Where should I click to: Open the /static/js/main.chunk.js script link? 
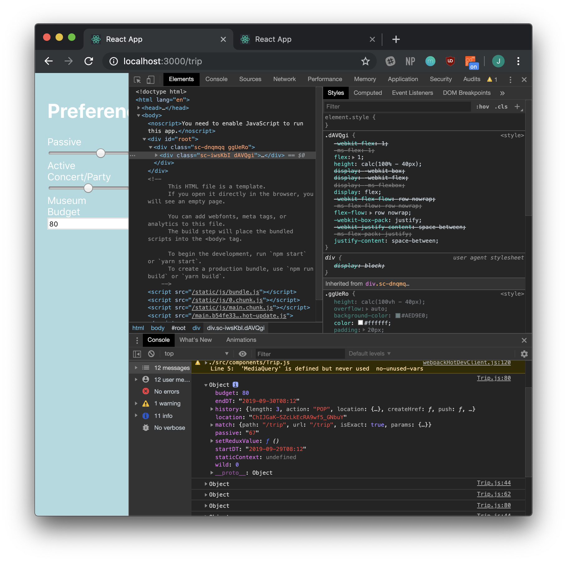pos(232,308)
